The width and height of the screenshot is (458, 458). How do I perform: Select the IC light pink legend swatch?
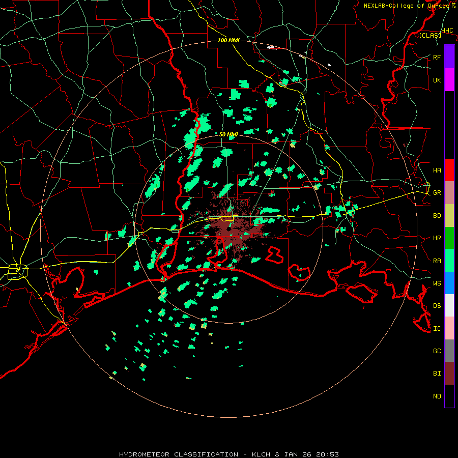[449, 328]
